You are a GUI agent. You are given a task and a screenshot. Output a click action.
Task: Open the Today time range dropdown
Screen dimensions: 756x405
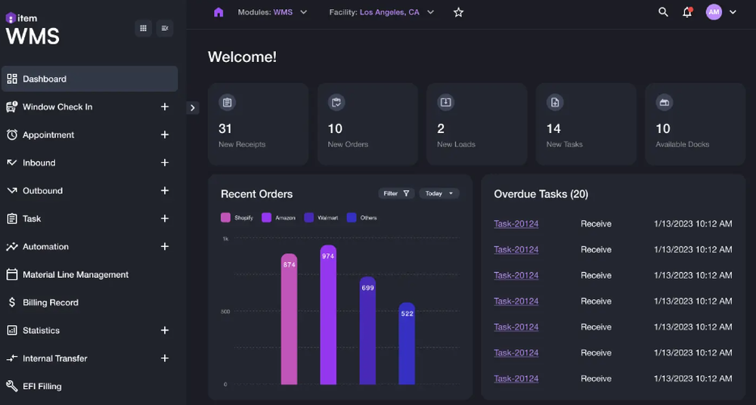point(438,193)
